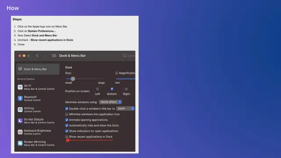Click step 'Now Select Dock and Menu Bar'
The height and width of the screenshot is (158, 281).
(x=37, y=36)
